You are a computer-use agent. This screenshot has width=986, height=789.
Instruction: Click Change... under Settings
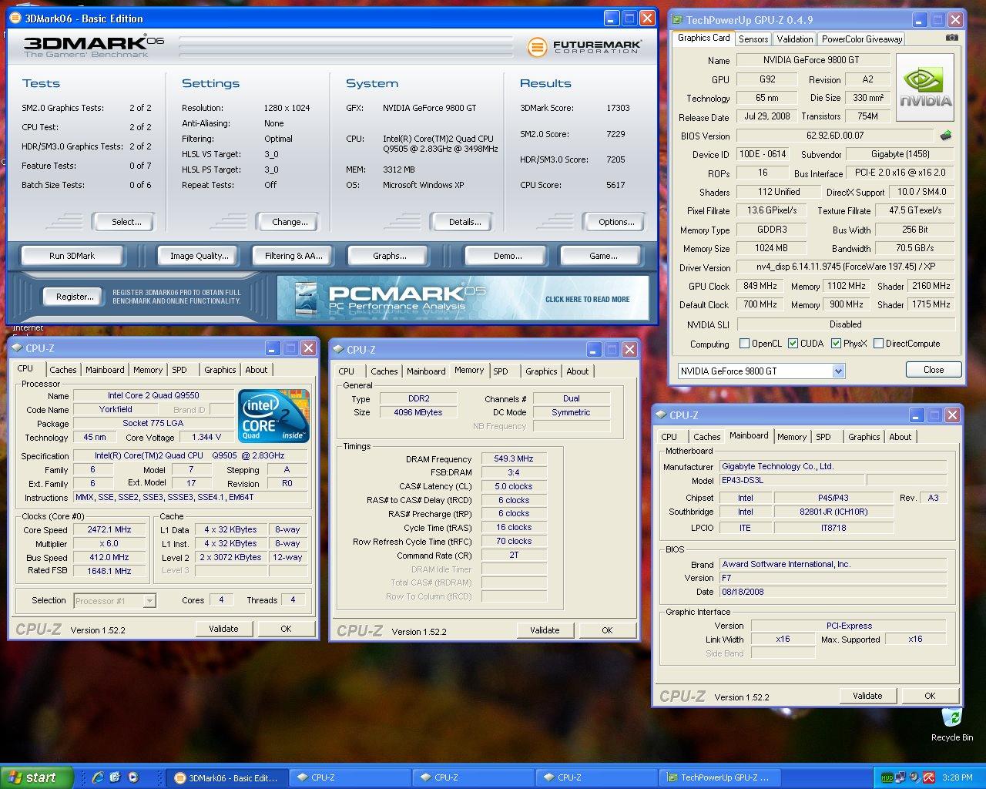pyautogui.click(x=290, y=222)
